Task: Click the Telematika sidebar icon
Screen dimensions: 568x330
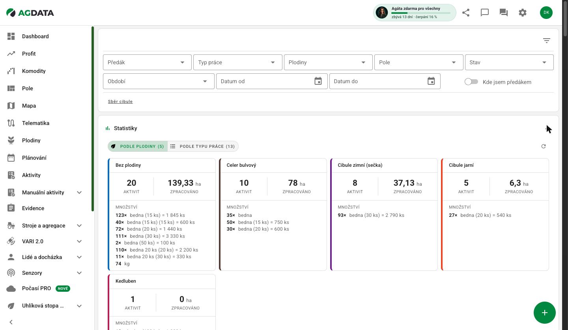Action: pyautogui.click(x=11, y=123)
